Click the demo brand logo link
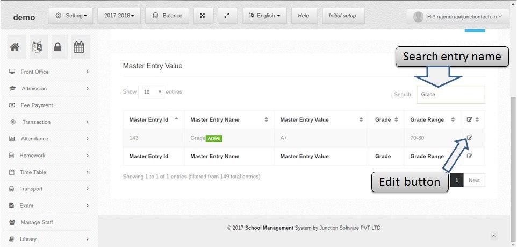This screenshot has width=517, height=247. (24, 18)
